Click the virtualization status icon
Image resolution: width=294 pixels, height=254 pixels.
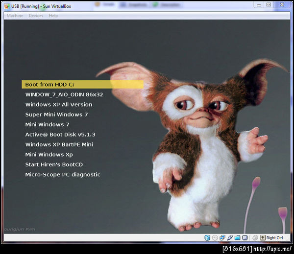click(x=245, y=238)
